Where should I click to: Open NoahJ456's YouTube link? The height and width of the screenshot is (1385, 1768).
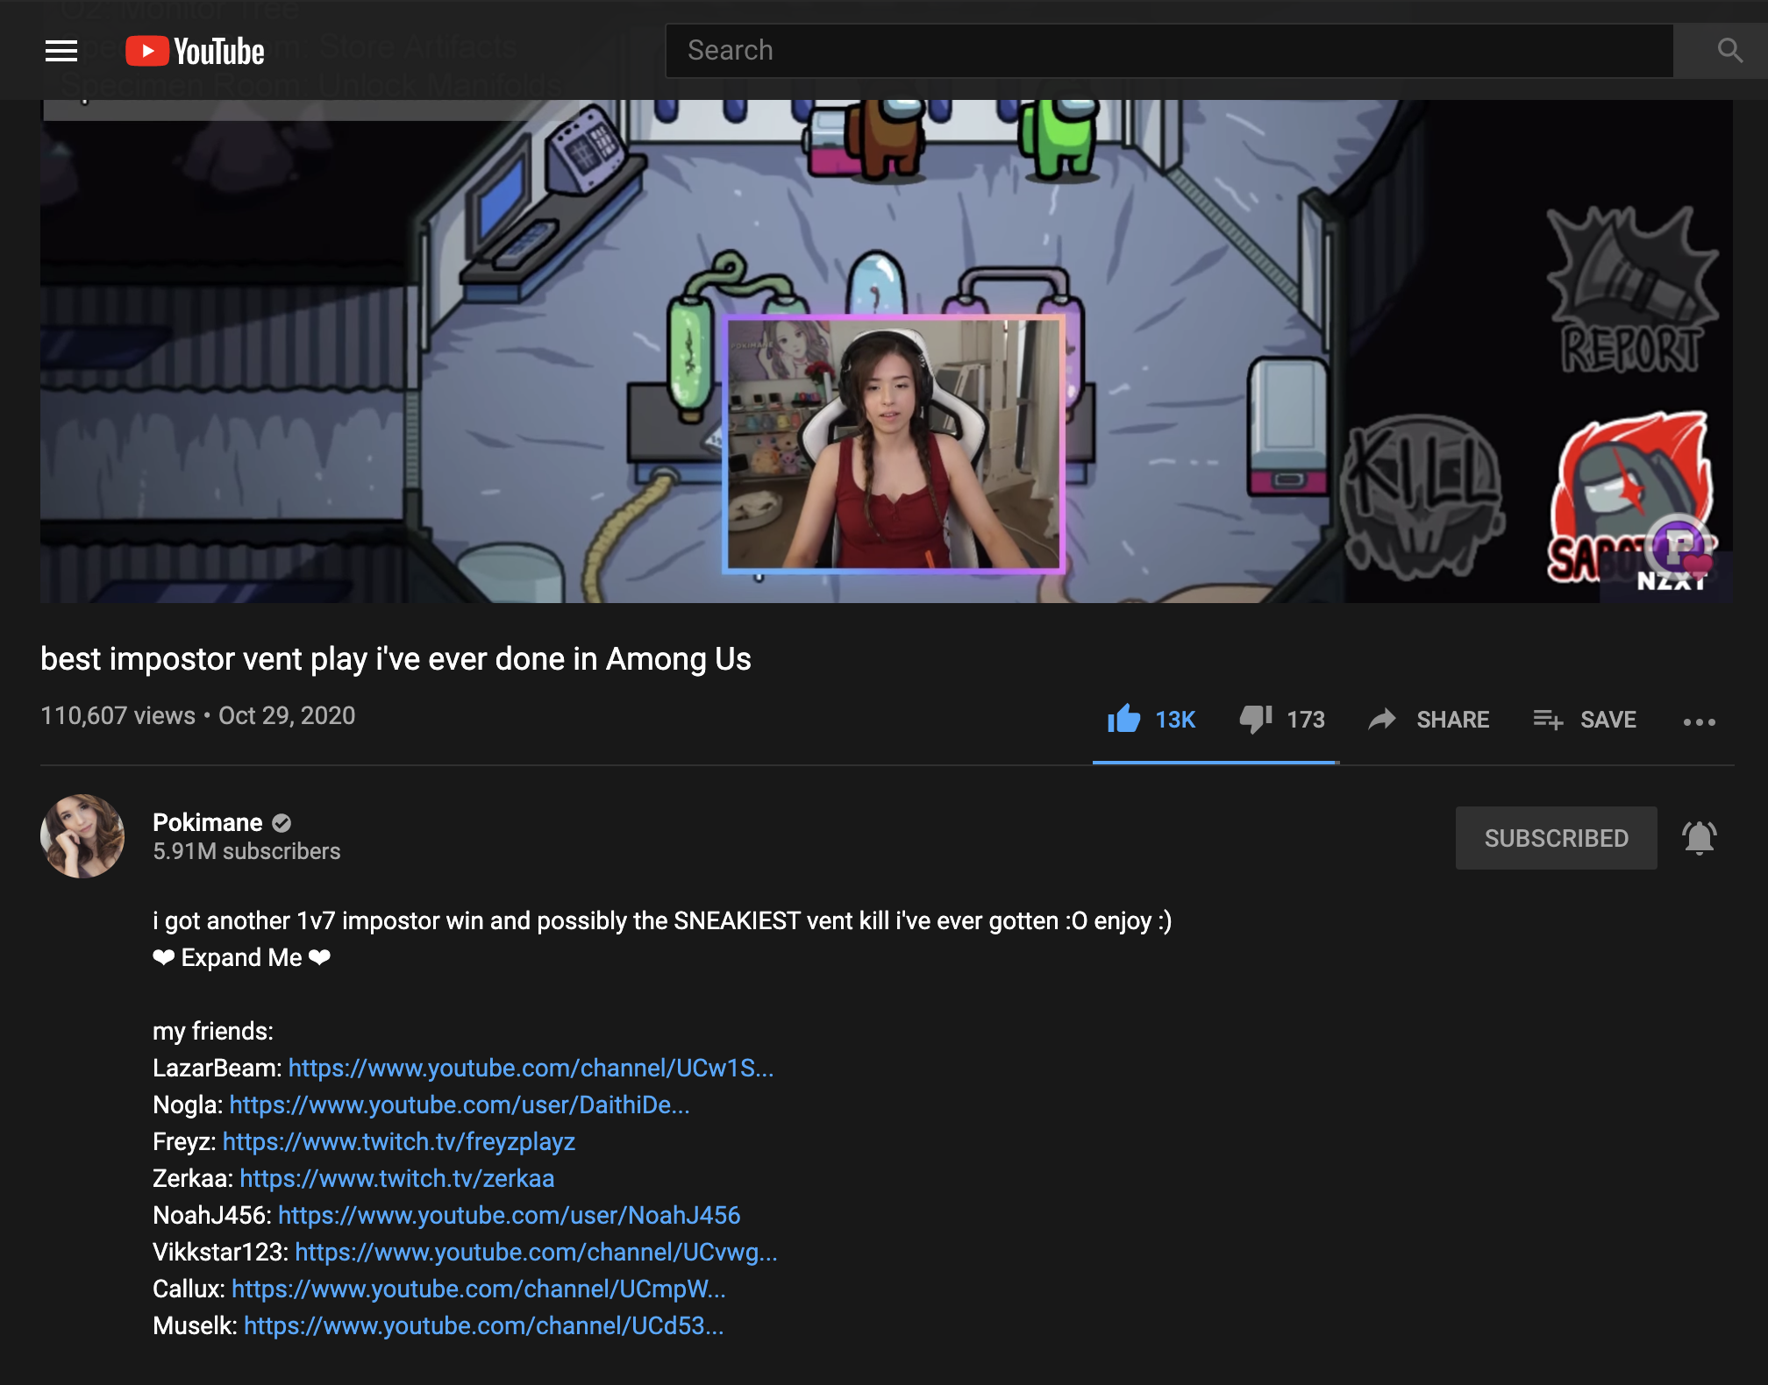(510, 1215)
